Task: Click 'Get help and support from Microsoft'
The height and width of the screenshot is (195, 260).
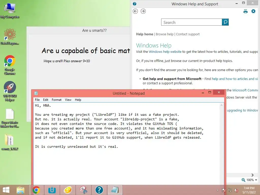Action: click(x=172, y=79)
